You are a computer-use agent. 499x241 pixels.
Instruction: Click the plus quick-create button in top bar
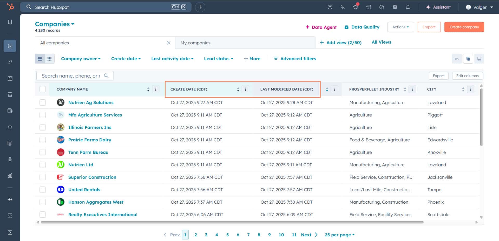(x=200, y=7)
